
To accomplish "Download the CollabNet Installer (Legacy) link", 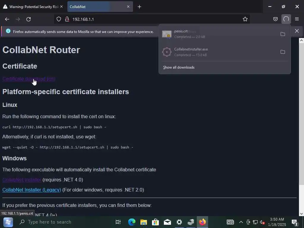I will (31, 190).
